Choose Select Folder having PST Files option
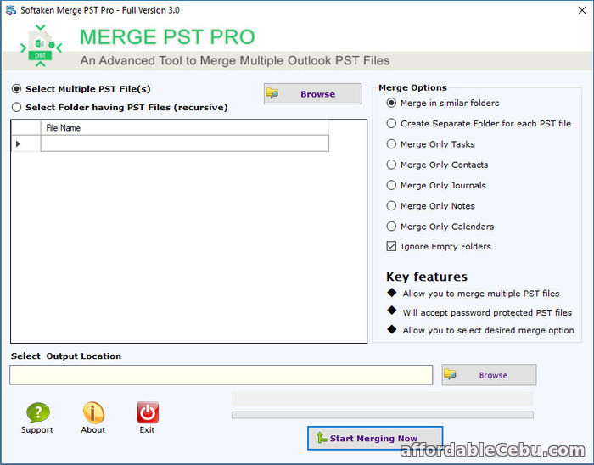This screenshot has width=594, height=465. tap(17, 108)
